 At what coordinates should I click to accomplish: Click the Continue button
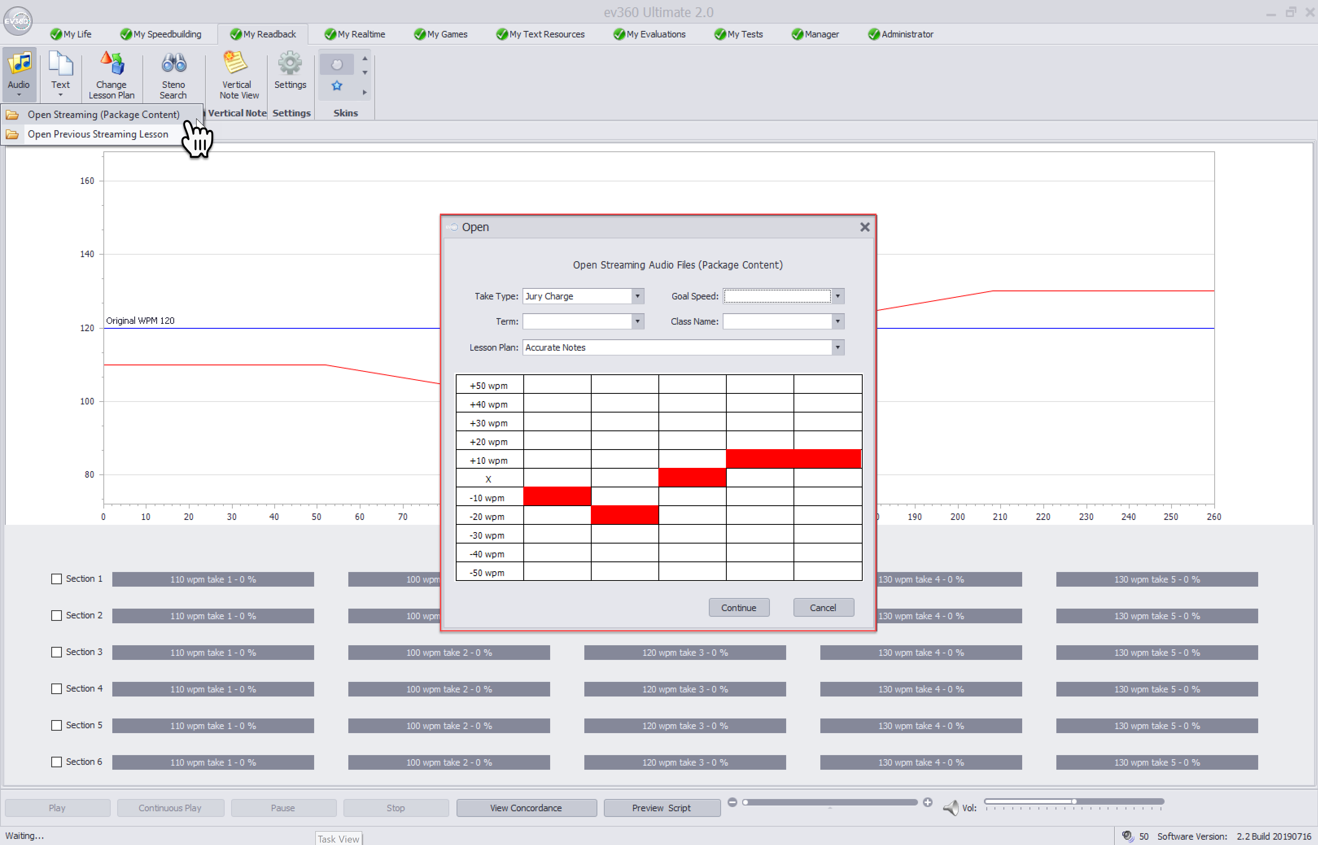pos(739,607)
